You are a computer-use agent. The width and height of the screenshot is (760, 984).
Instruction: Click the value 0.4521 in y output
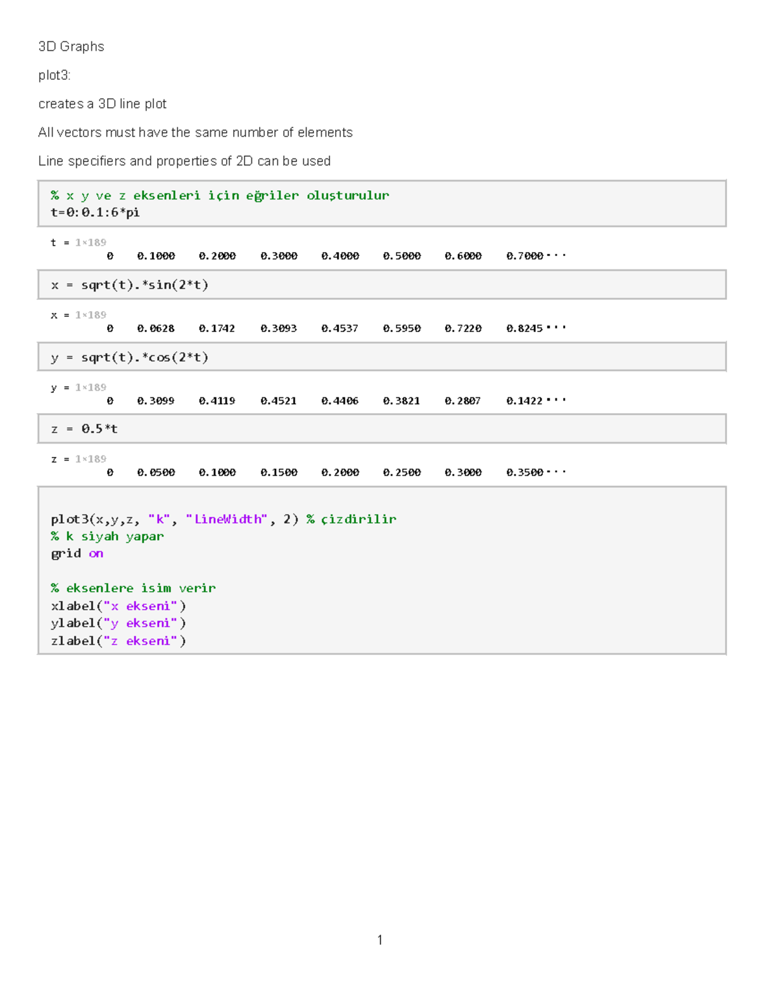coord(279,400)
